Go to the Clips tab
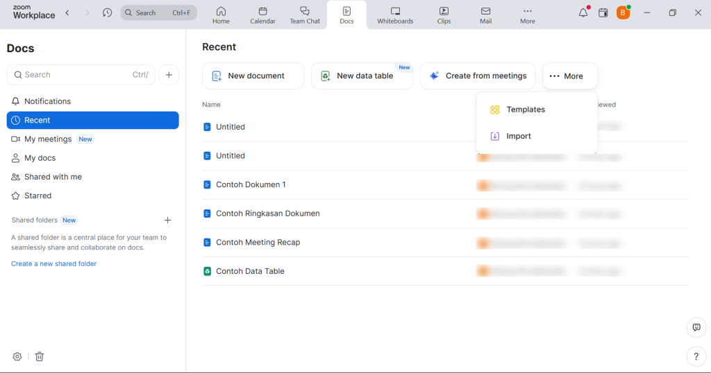This screenshot has width=711, height=373. [x=444, y=15]
